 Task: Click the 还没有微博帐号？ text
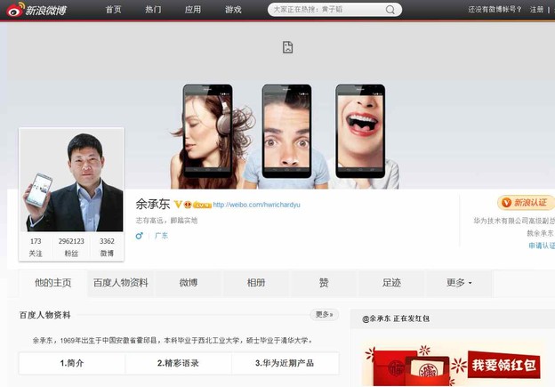[x=495, y=10]
